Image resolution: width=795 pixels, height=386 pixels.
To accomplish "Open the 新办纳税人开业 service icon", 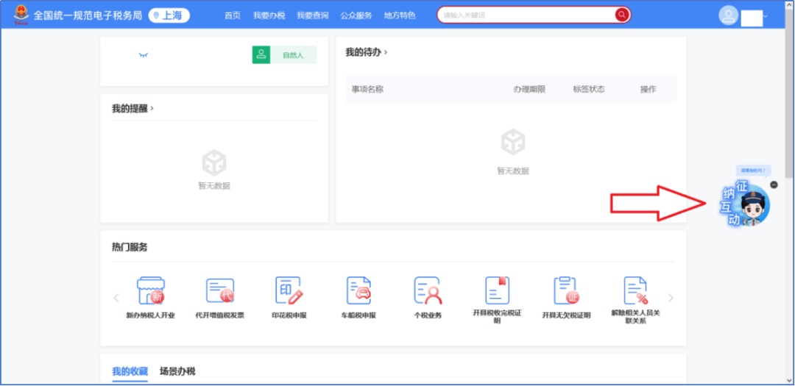I will click(151, 291).
